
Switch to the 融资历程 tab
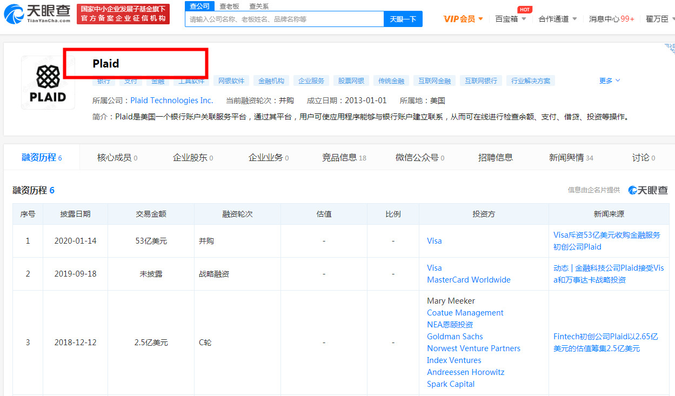(x=42, y=157)
